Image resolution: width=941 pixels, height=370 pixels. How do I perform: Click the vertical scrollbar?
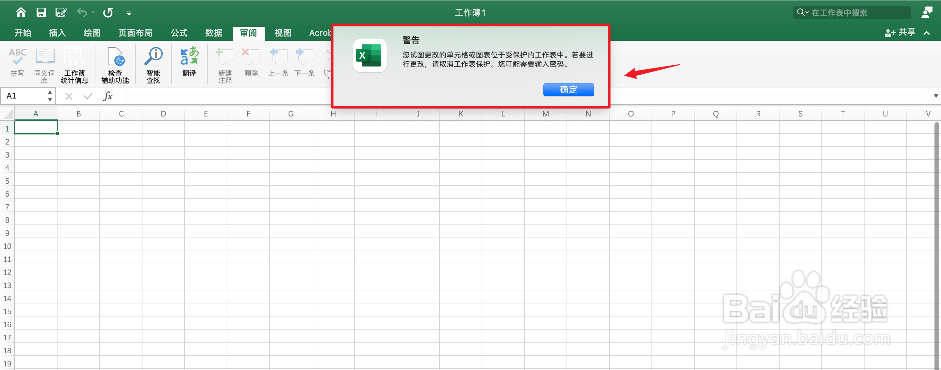tap(936, 245)
